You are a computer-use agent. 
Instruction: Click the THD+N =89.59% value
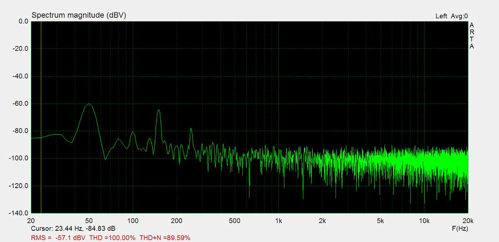pyautogui.click(x=165, y=238)
